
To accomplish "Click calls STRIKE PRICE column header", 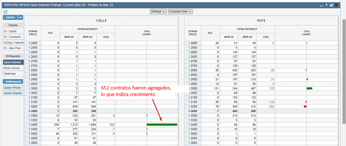I will coord(33,33).
